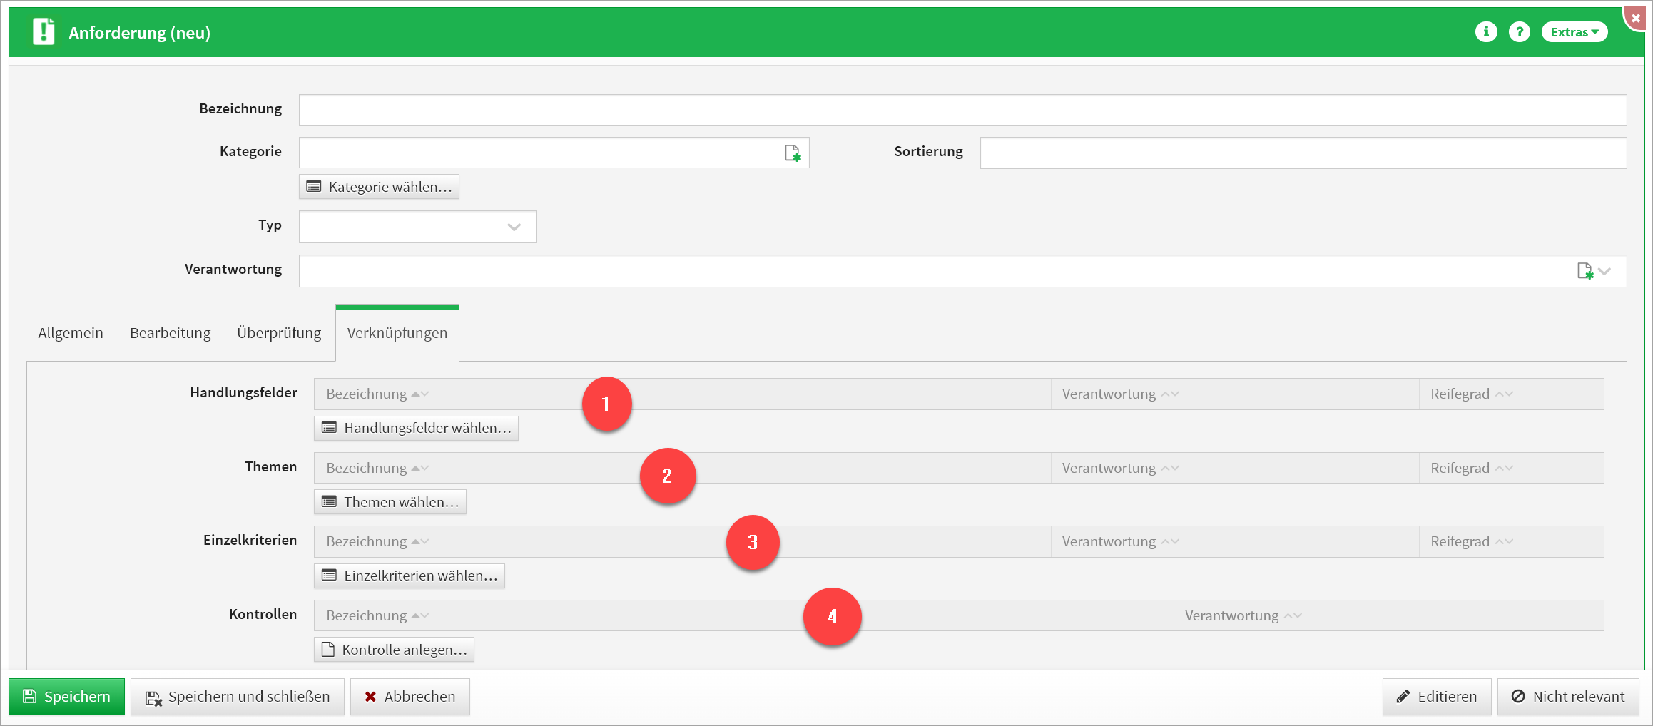
Task: Mark requirement as Nicht relevant
Action: [x=1568, y=697]
